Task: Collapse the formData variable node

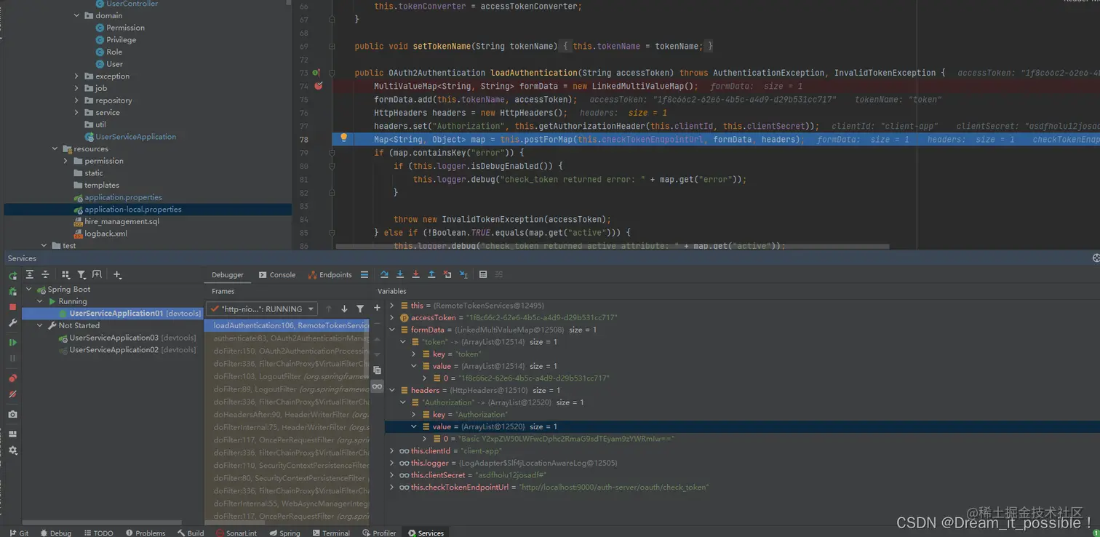Action: (x=392, y=330)
